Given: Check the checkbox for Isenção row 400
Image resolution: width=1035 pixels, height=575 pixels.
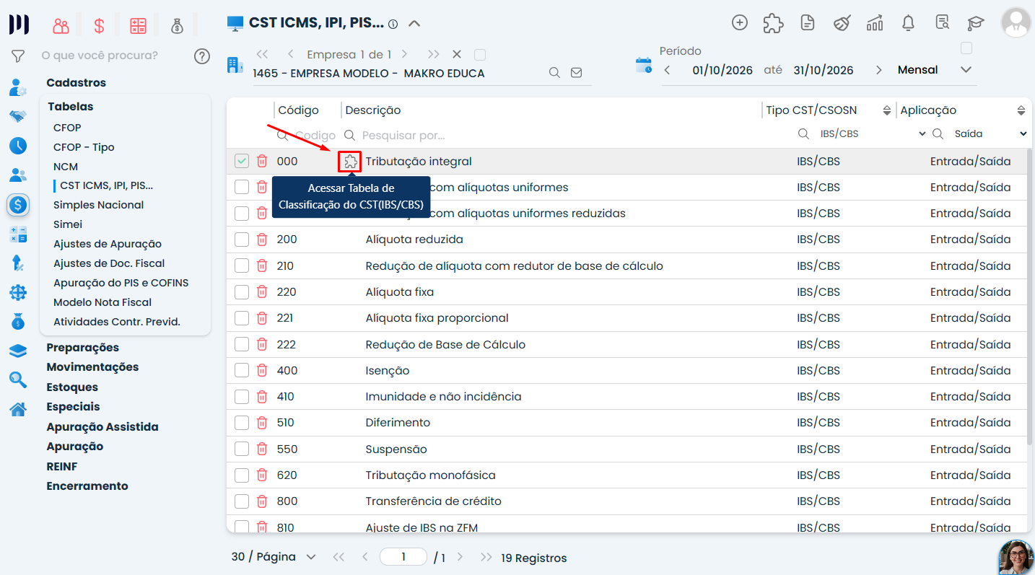Looking at the screenshot, I should pos(242,371).
